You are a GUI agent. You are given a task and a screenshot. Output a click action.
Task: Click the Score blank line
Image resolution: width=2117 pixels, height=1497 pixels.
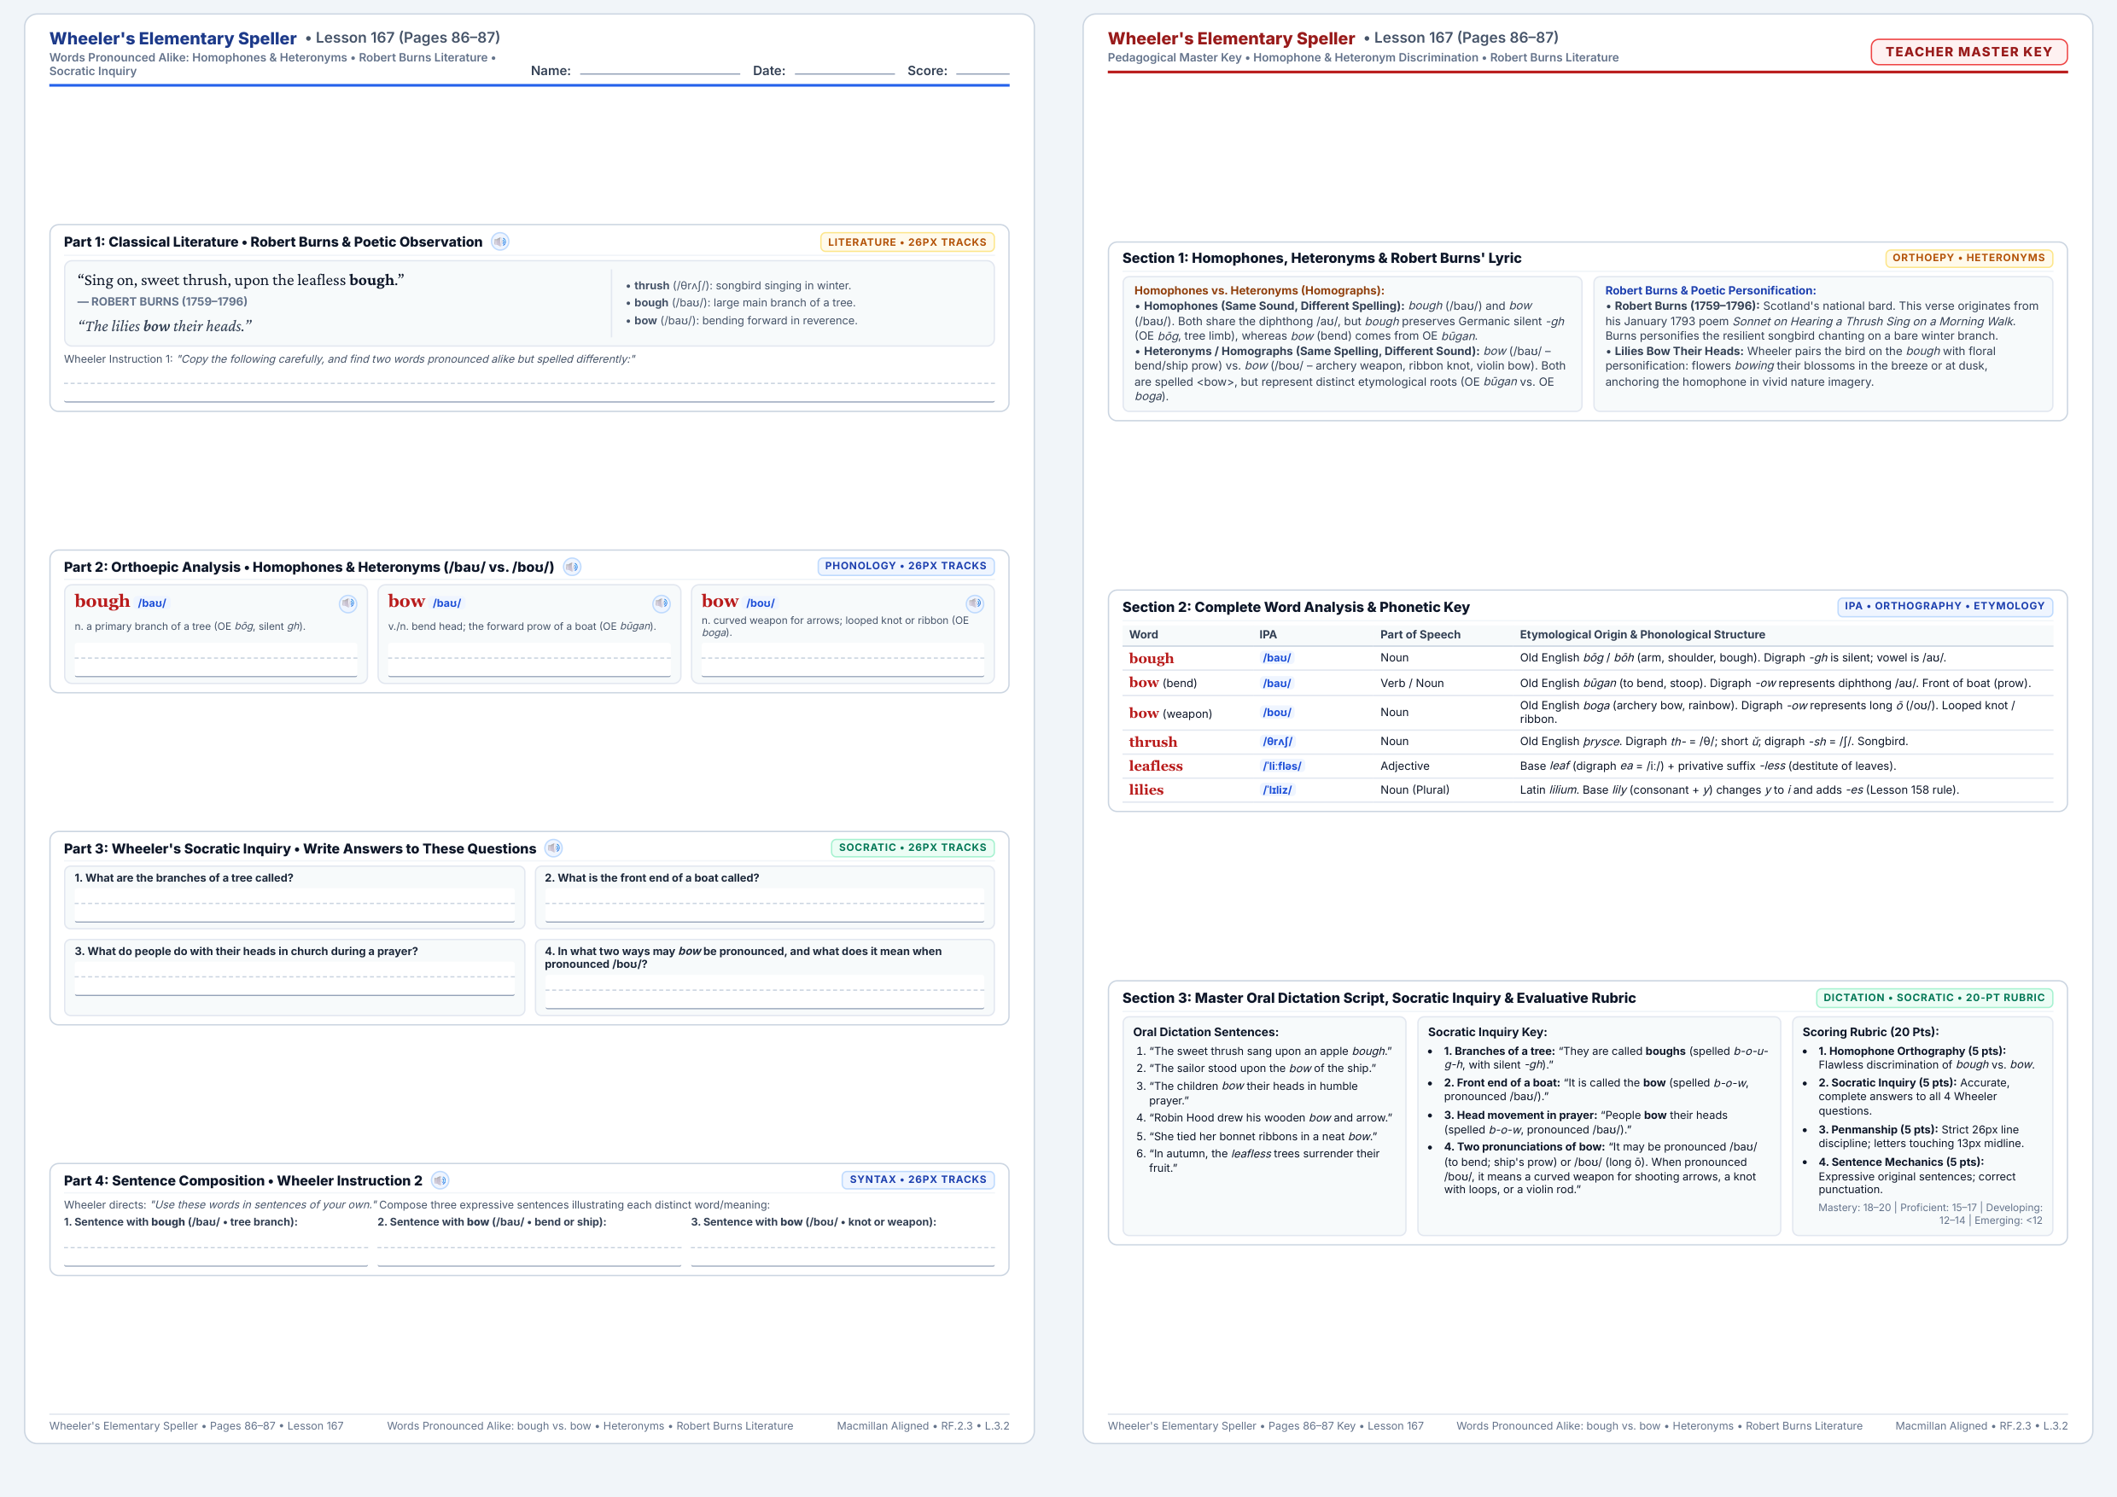pyautogui.click(x=982, y=71)
